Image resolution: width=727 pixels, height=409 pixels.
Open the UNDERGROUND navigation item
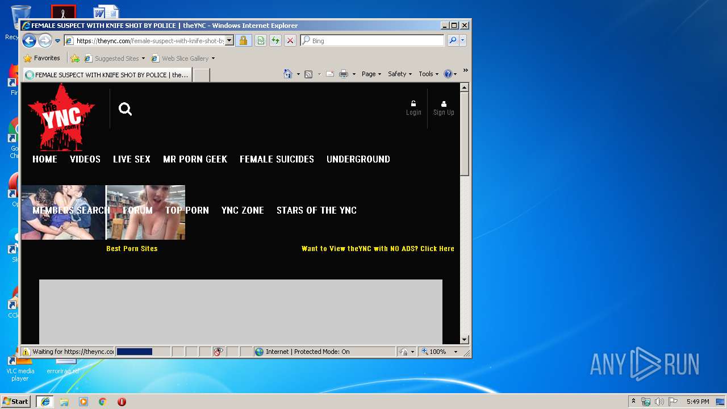pos(358,159)
